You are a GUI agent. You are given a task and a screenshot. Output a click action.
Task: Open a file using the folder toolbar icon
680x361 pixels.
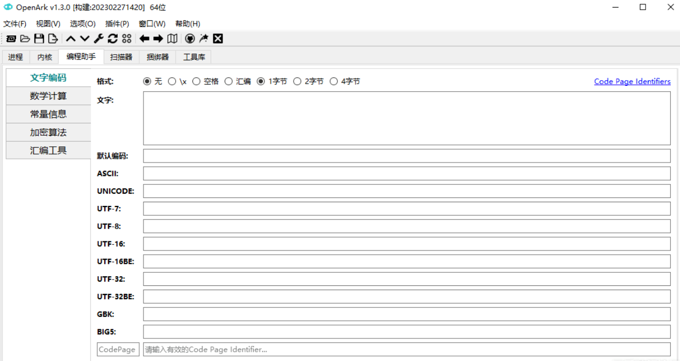coord(25,38)
